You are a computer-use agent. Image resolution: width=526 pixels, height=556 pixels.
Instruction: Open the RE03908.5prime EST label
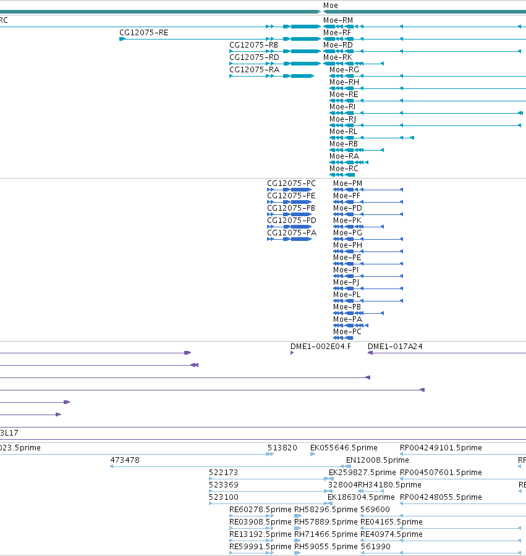(260, 522)
